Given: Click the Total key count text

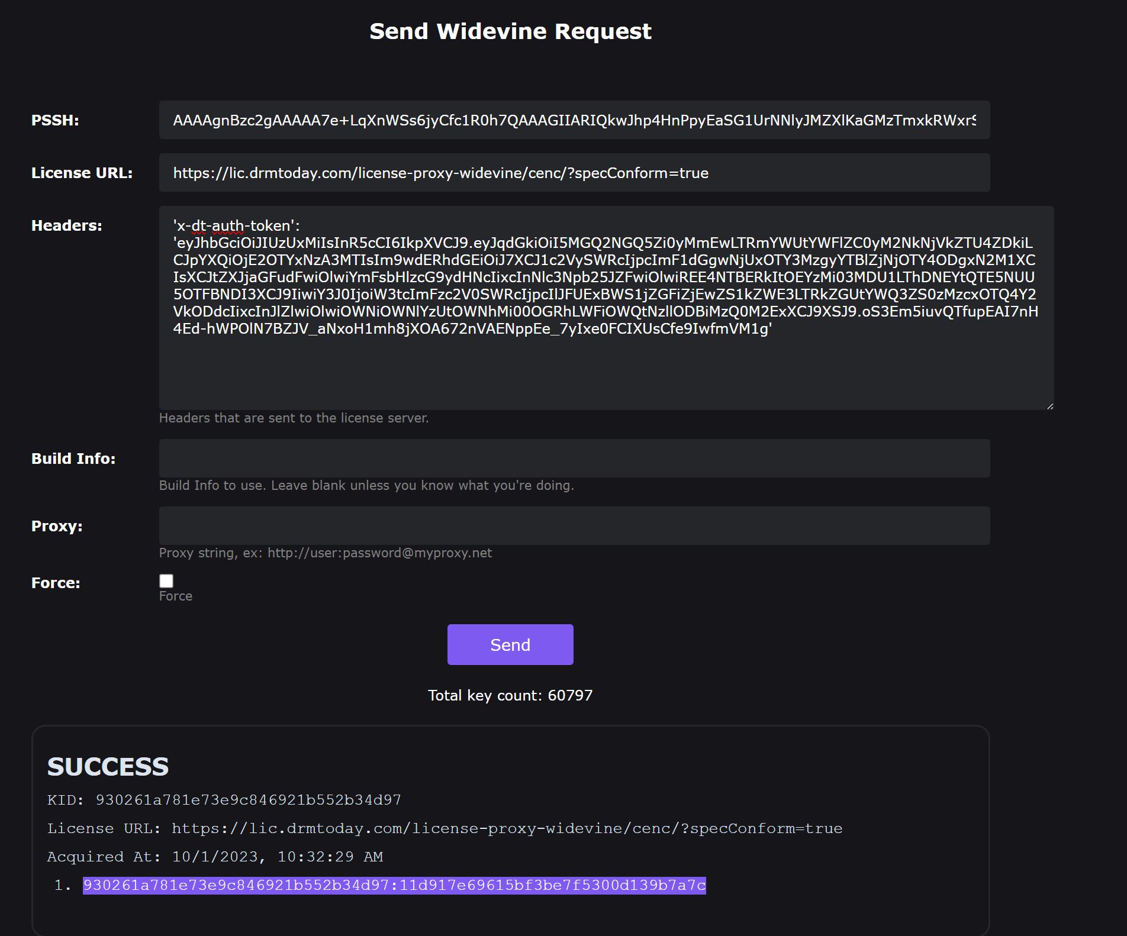Looking at the screenshot, I should pyautogui.click(x=510, y=695).
